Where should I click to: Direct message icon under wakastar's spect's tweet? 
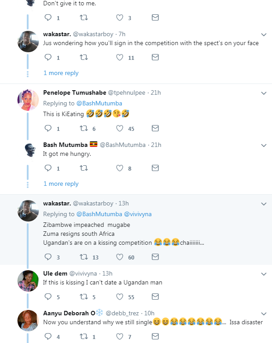[155, 57]
